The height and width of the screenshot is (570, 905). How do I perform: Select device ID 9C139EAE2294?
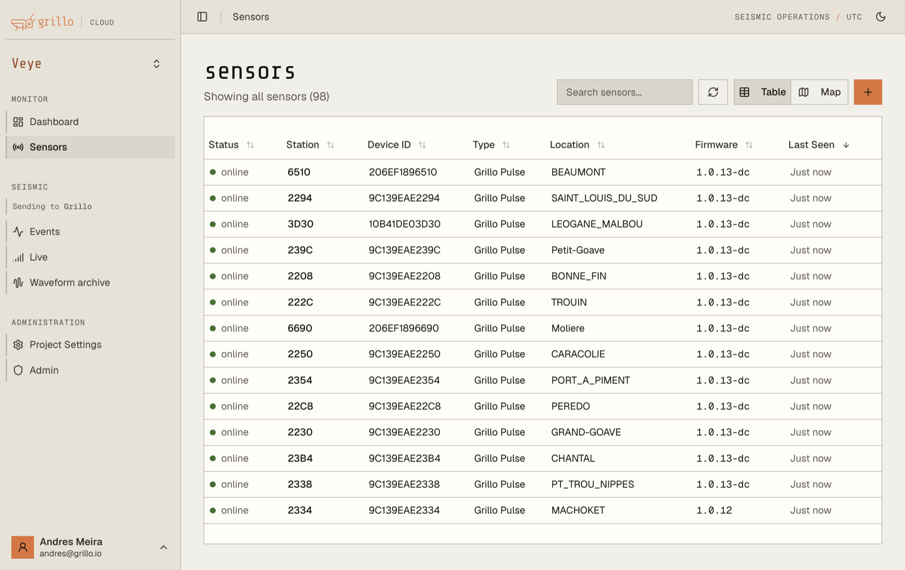(x=404, y=198)
